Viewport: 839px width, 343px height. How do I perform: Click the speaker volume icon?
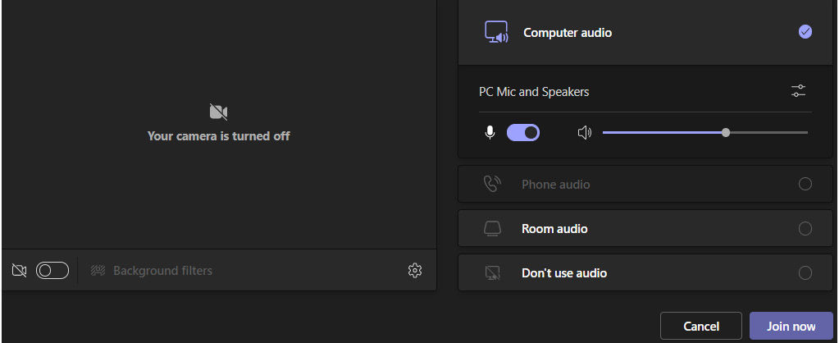tap(584, 133)
